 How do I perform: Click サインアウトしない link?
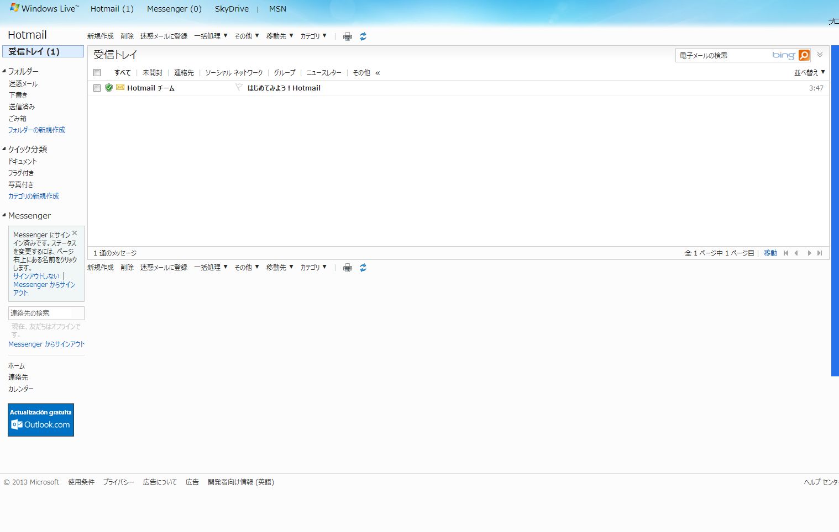pyautogui.click(x=36, y=276)
